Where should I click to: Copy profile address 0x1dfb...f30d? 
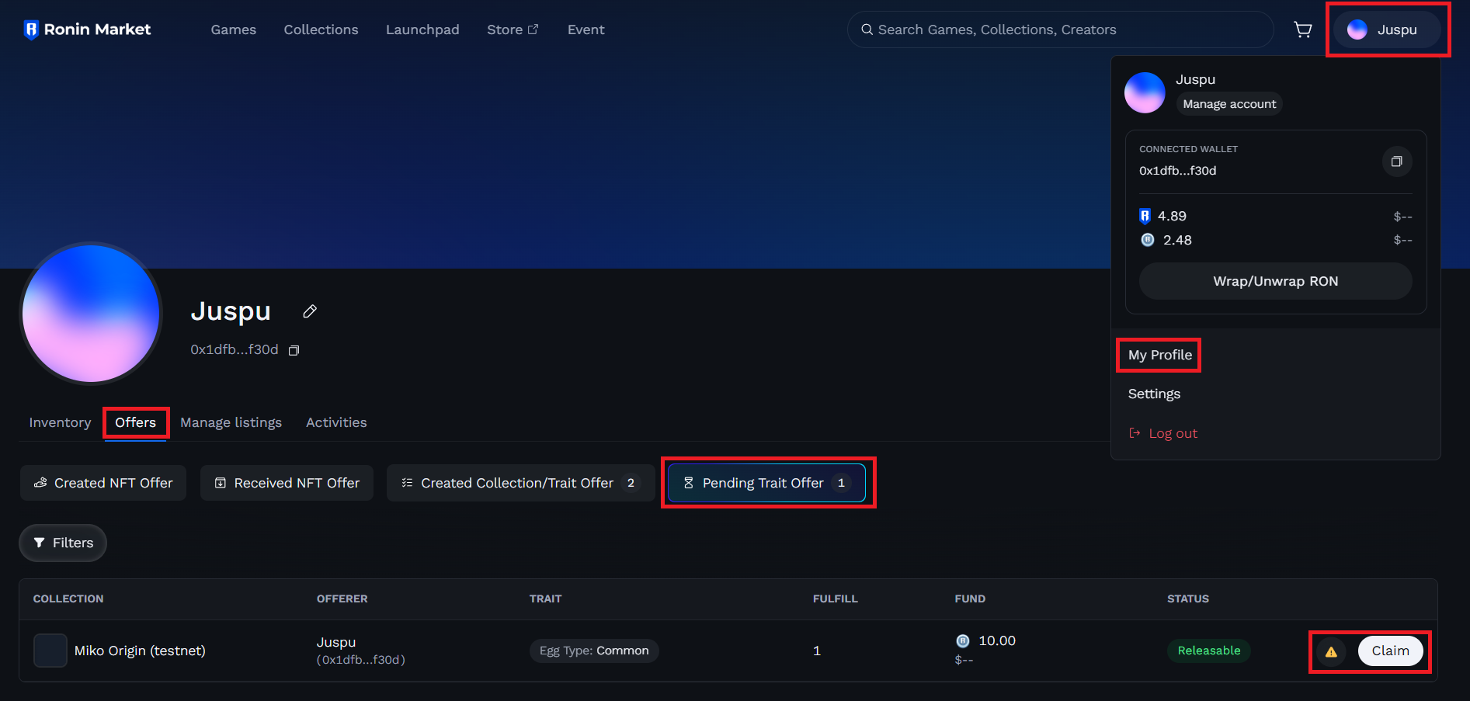point(294,351)
